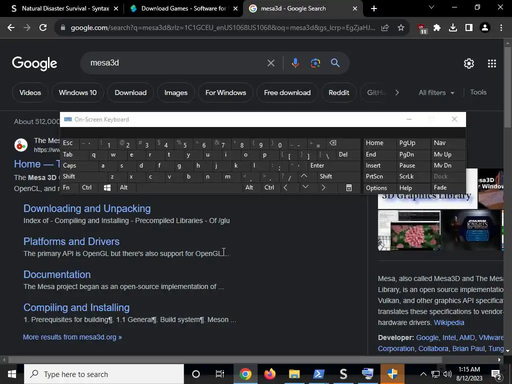Open new Chrome tab with plus
The height and width of the screenshot is (384, 512).
point(374,8)
